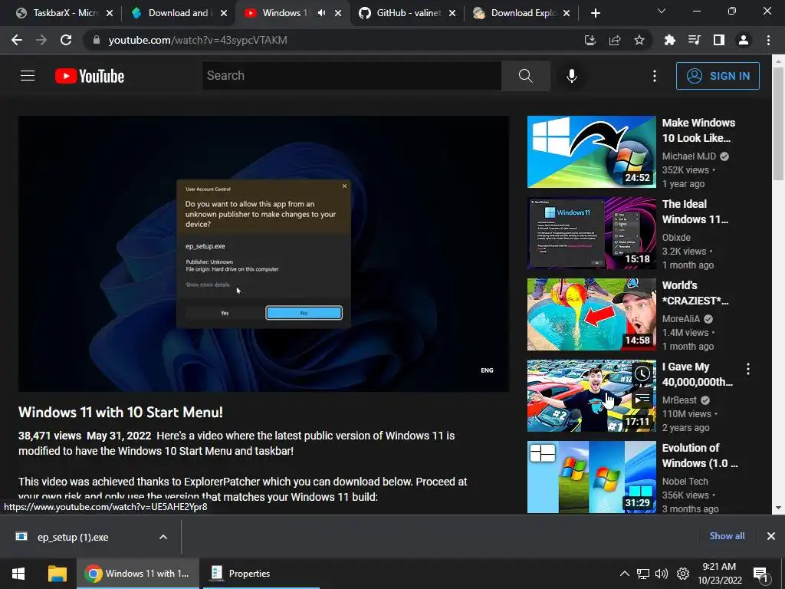Switch to Properties taskbar window
Screen dimensions: 785x589
(x=261, y=574)
